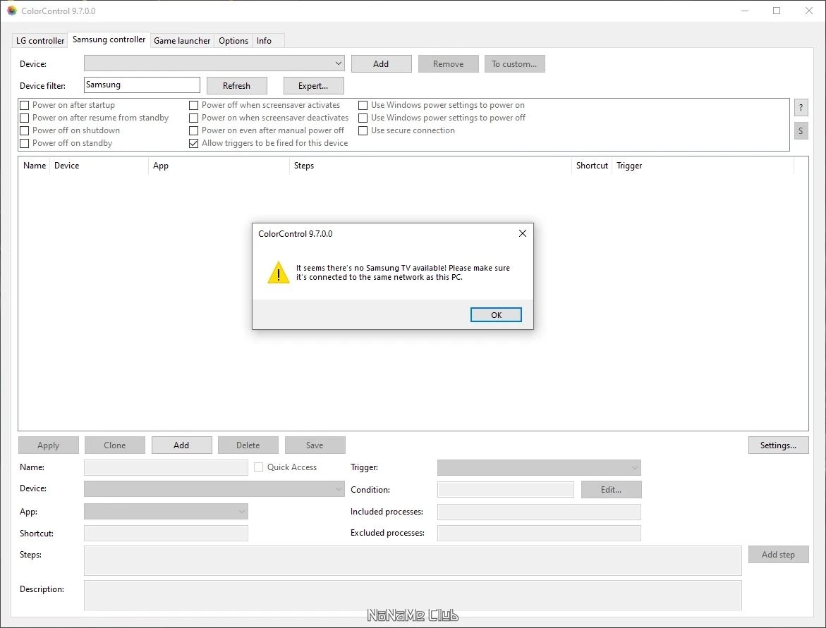Uncheck Allow triggers to be fired for this device
The height and width of the screenshot is (628, 826).
(193, 143)
